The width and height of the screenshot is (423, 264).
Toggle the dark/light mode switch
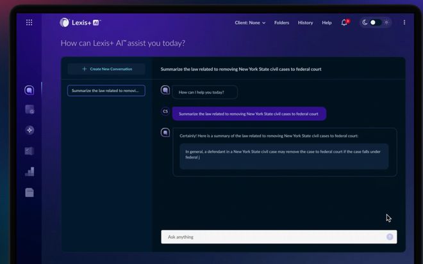point(375,22)
